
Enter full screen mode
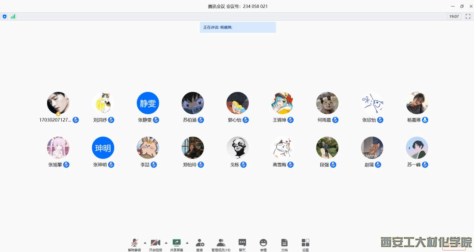coord(468,16)
